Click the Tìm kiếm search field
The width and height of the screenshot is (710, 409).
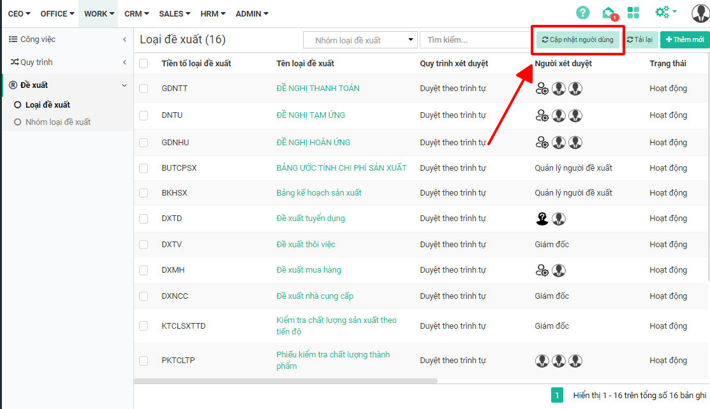click(475, 40)
